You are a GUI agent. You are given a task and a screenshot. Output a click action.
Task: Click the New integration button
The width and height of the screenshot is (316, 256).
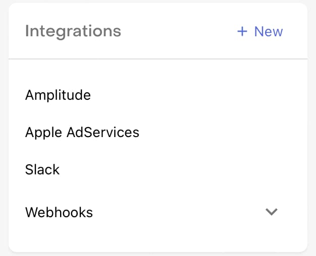pyautogui.click(x=260, y=31)
